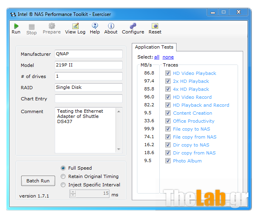This screenshot has height=223, width=262.
Task: Open View Log from toolbar
Action: (75, 26)
